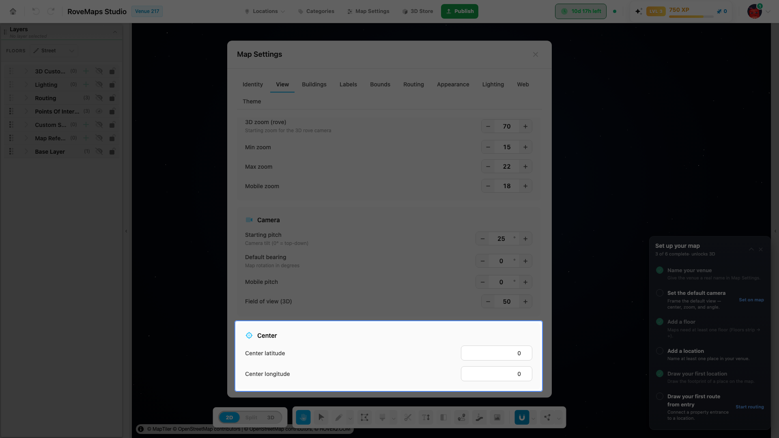Expand the Base Layer tree item
Viewport: 779px width, 438px height.
26,151
